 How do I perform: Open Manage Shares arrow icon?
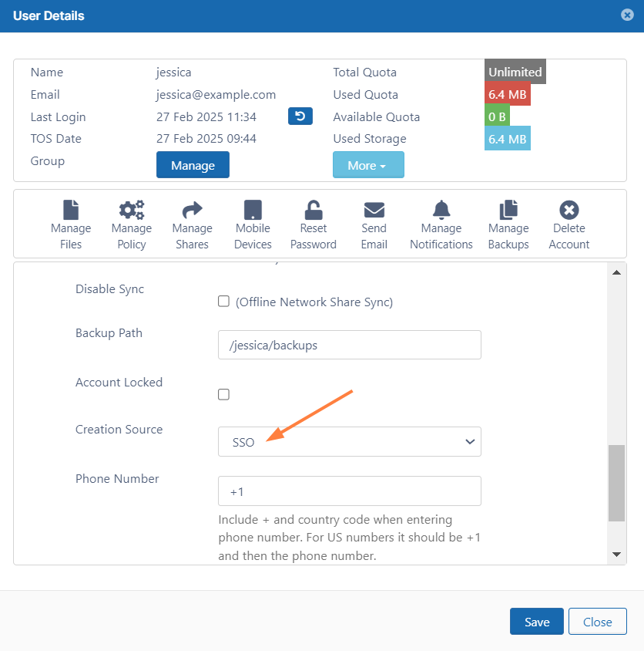point(192,210)
